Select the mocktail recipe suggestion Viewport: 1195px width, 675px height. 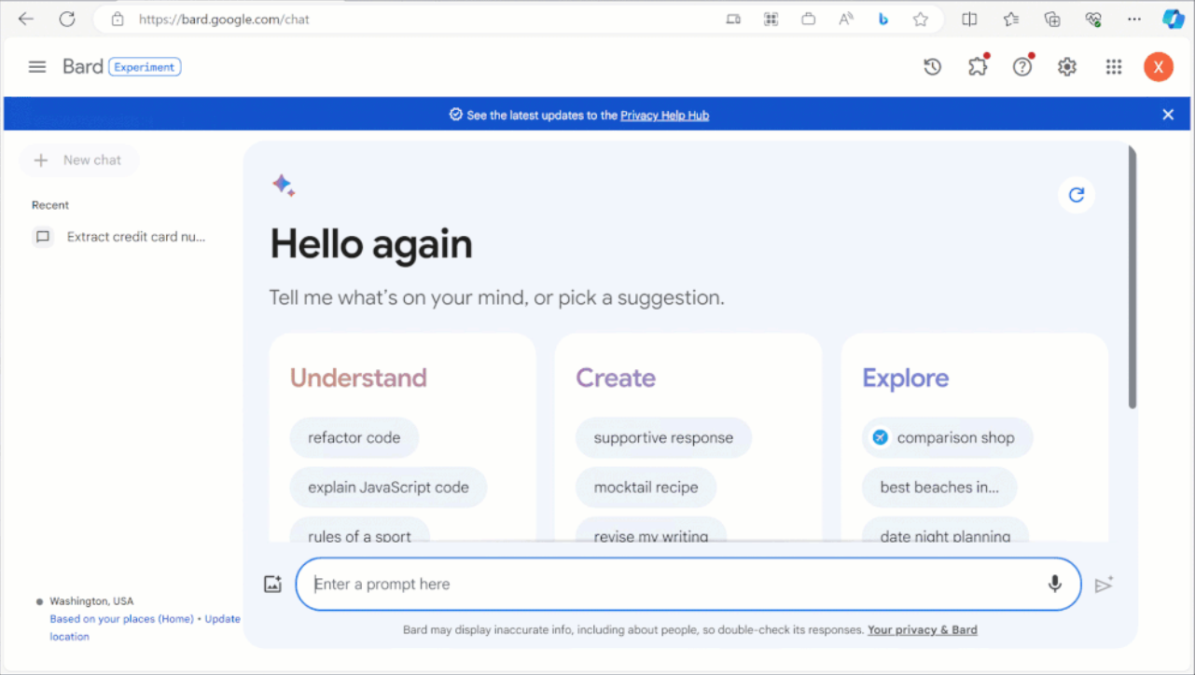(646, 487)
